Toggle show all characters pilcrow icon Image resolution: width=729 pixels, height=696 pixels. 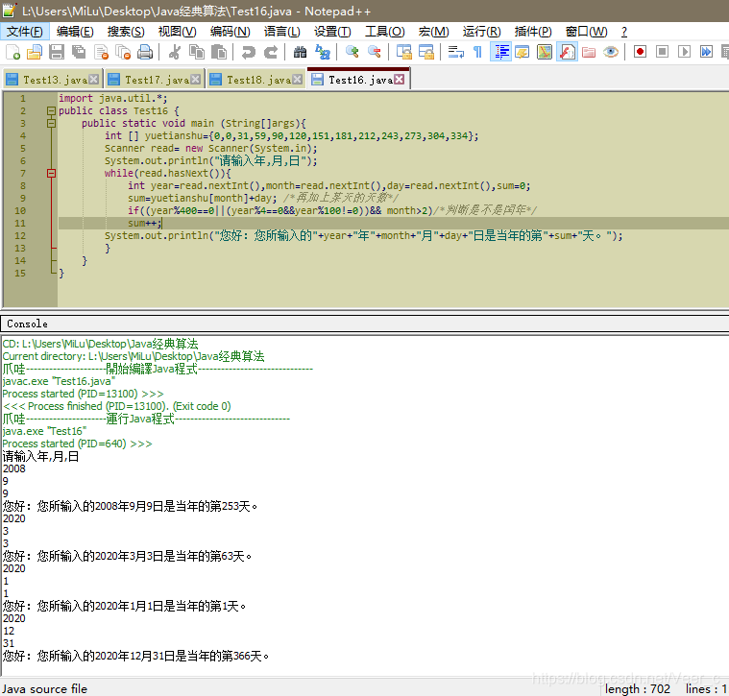[477, 52]
